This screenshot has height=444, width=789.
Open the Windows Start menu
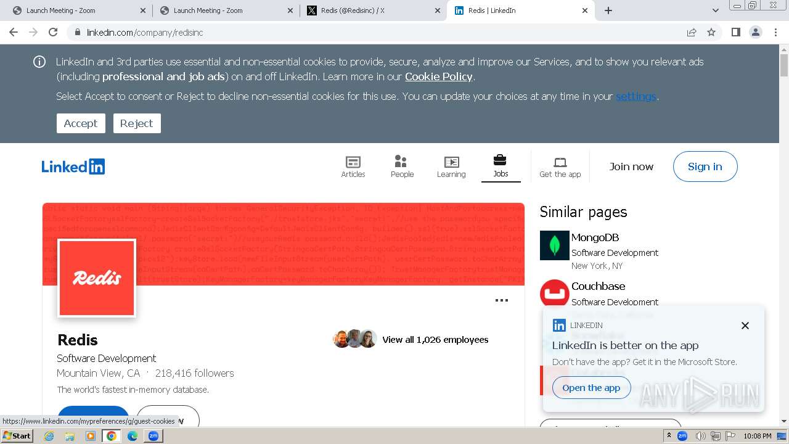(17, 436)
